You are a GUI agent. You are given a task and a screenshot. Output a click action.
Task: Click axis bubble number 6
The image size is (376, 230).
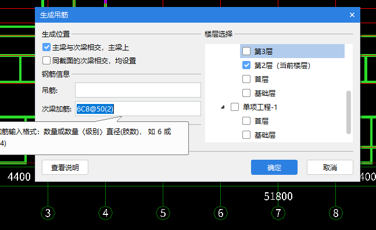click(221, 213)
